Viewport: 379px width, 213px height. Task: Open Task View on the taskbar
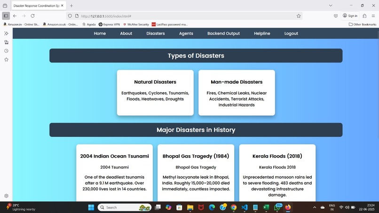pos(158,207)
